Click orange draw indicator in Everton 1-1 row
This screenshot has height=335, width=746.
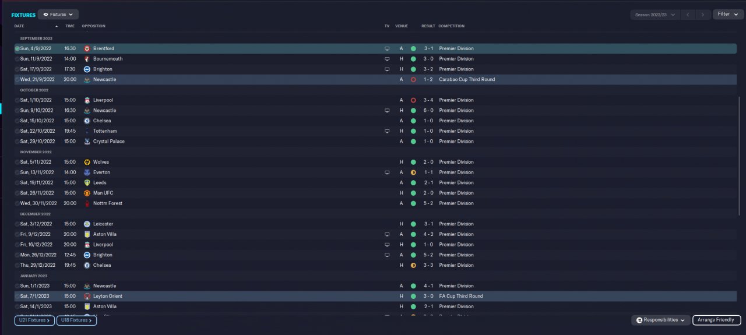point(413,172)
